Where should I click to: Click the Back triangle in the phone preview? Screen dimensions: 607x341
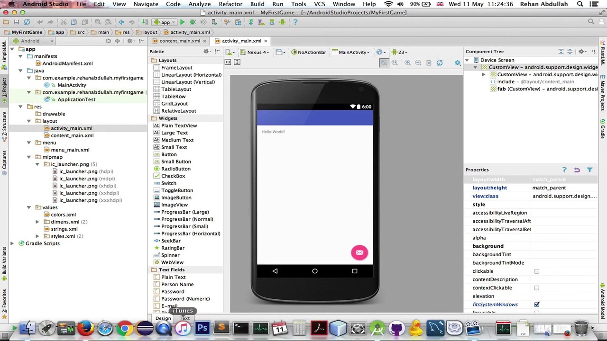tap(275, 271)
